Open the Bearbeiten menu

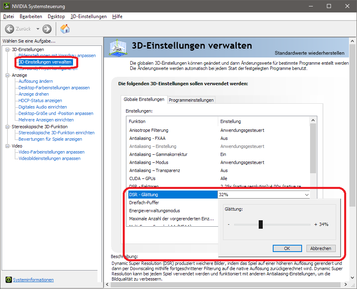(31, 16)
